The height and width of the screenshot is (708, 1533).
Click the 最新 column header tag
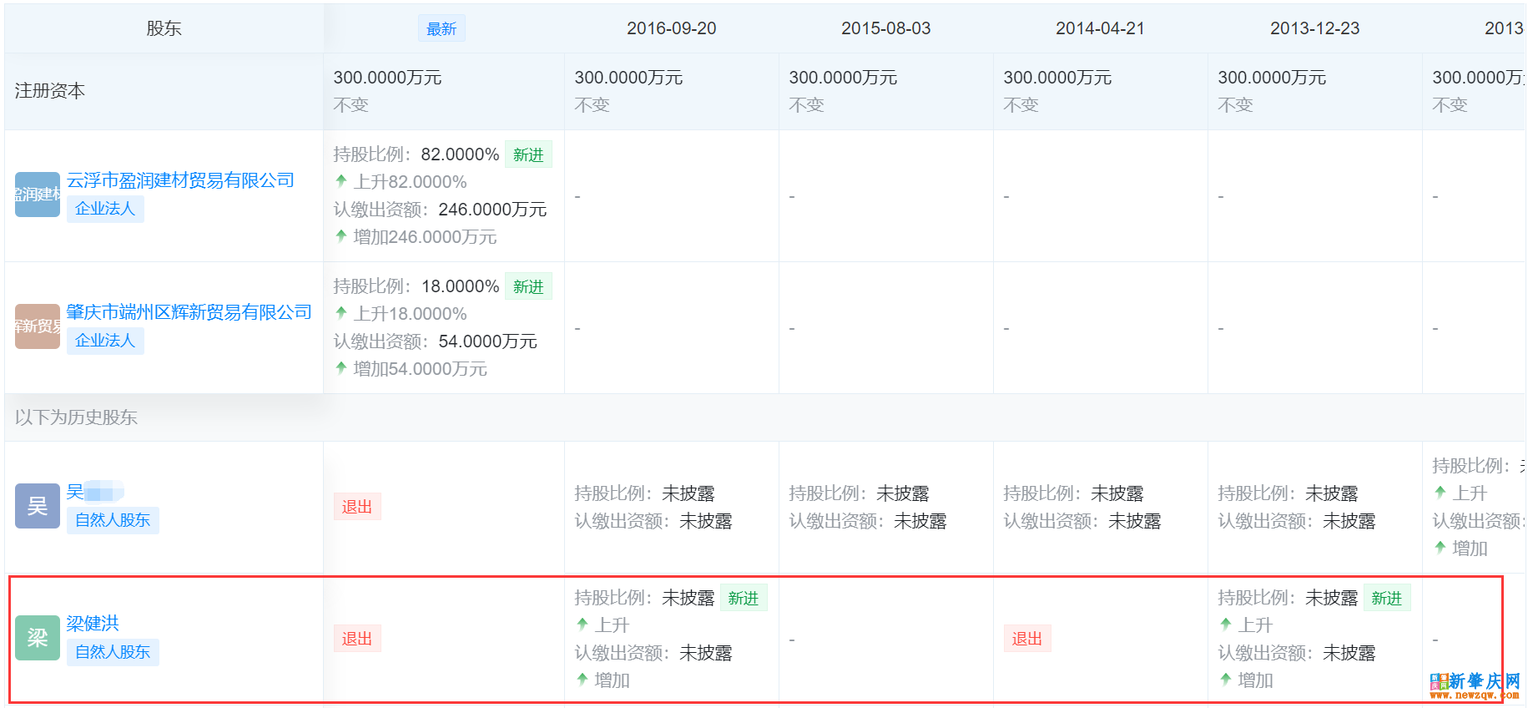441,29
